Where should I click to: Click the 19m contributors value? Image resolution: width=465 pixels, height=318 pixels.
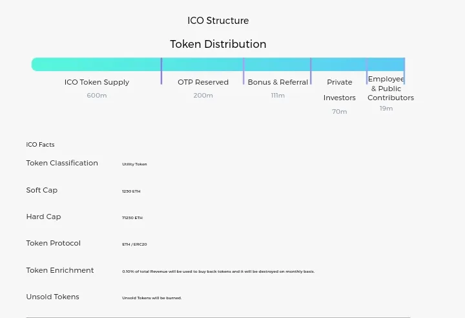point(386,109)
